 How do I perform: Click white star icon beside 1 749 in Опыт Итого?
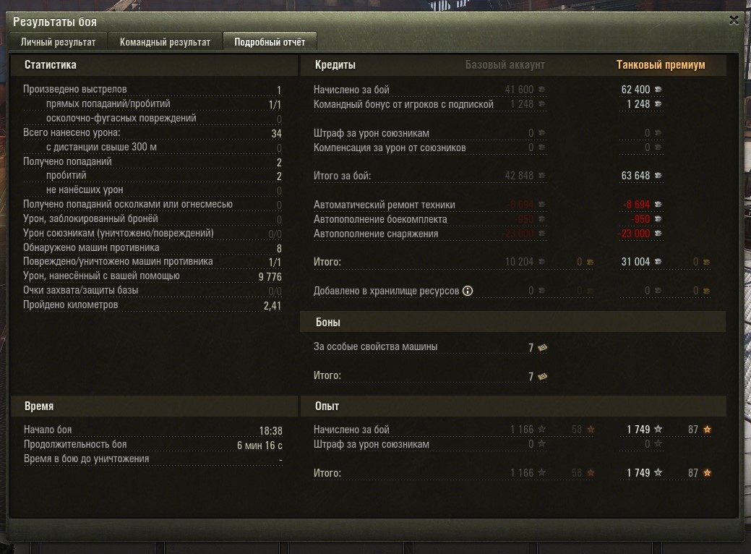click(658, 472)
